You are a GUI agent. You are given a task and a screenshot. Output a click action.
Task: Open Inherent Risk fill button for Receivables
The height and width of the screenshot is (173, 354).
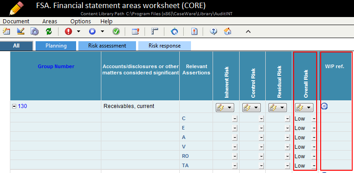coord(225,108)
